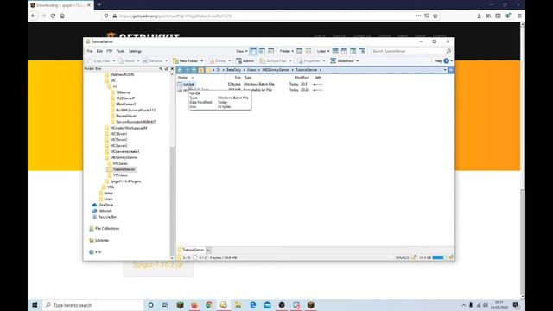Open the Edit menu
The image size is (553, 311).
tap(99, 51)
